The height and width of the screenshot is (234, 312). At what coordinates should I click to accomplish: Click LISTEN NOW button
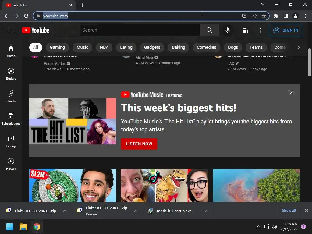coord(139,144)
